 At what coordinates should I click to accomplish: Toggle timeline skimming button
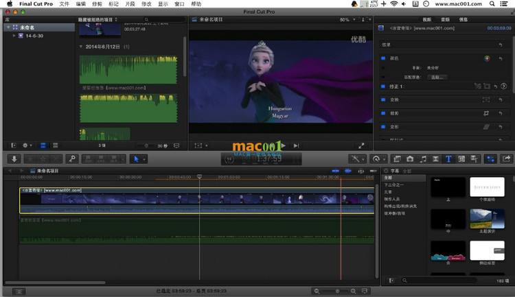point(335,171)
